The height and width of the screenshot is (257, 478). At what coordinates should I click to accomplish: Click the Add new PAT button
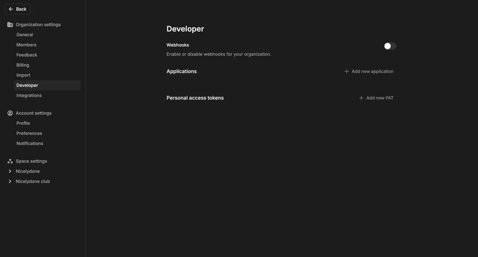[x=377, y=98]
